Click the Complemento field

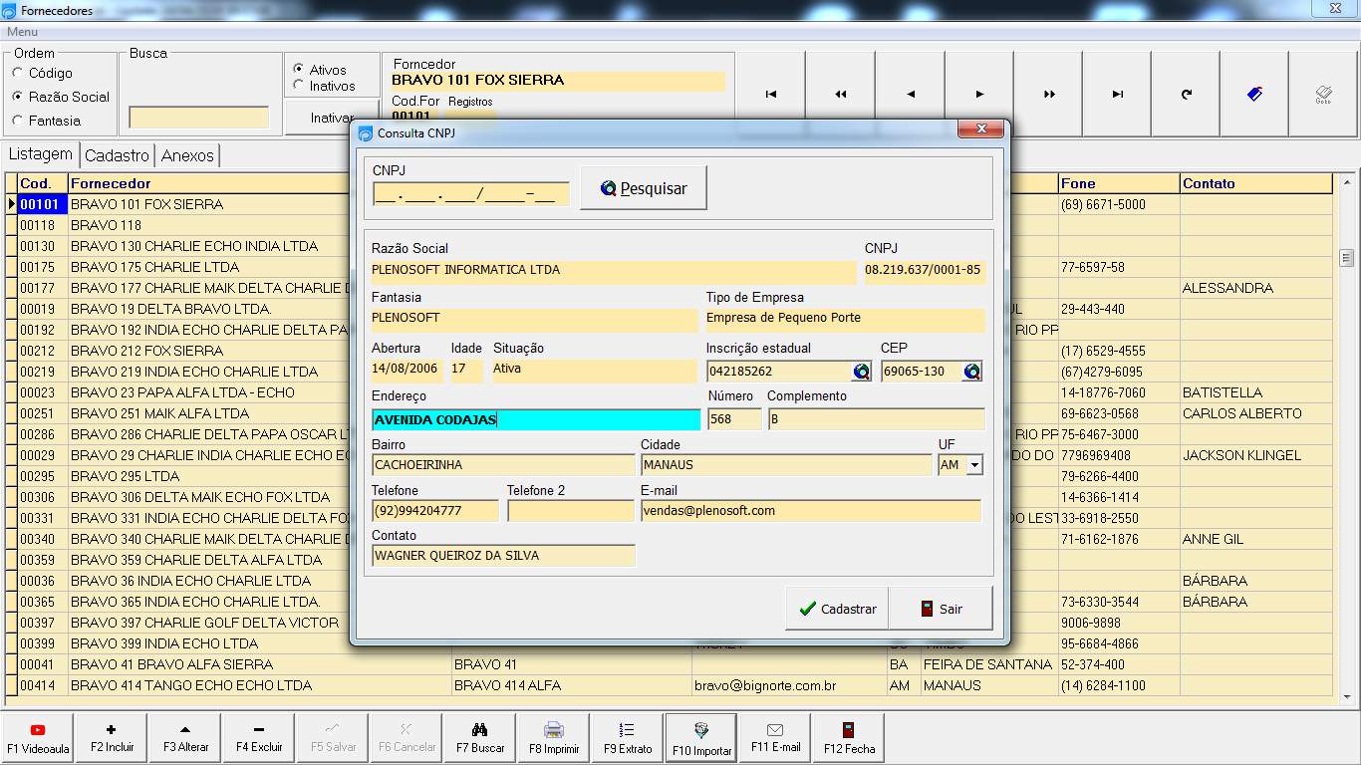pos(876,419)
